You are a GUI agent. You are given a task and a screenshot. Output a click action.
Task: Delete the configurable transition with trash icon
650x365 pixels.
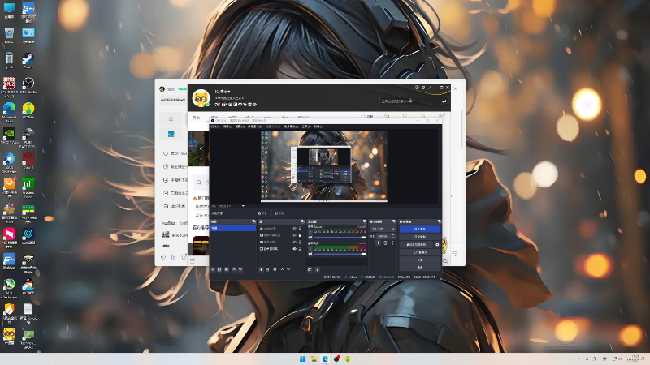tap(385, 243)
